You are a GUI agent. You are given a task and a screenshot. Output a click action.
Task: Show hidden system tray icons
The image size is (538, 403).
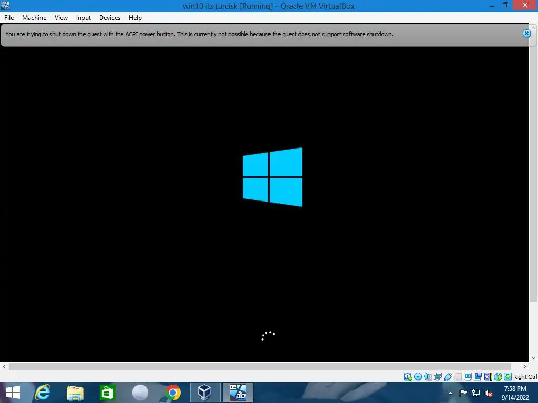click(x=450, y=393)
